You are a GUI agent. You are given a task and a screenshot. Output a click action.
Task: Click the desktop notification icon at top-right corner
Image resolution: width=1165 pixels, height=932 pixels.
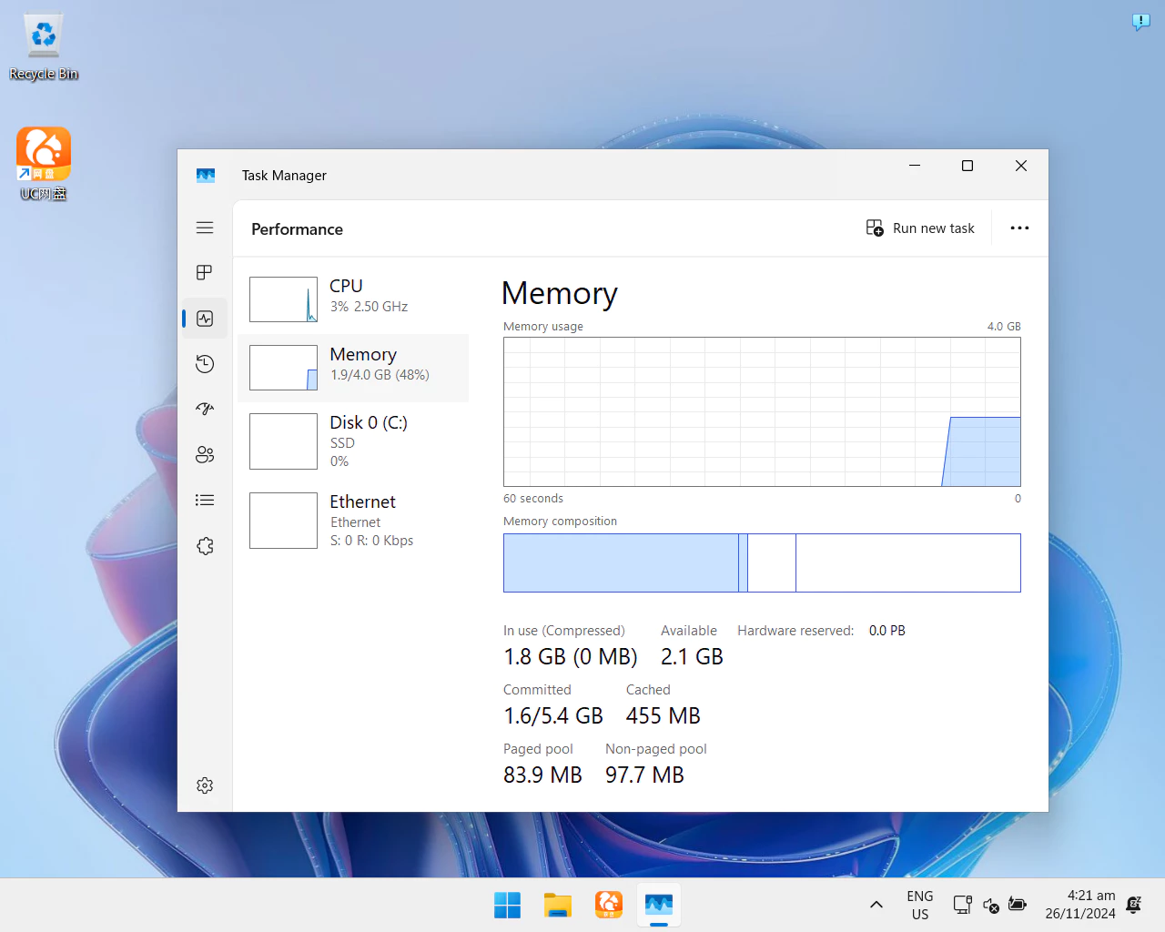pos(1140,22)
